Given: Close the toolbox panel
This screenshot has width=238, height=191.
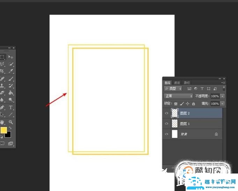Looking at the screenshot, I should tap(14, 48).
